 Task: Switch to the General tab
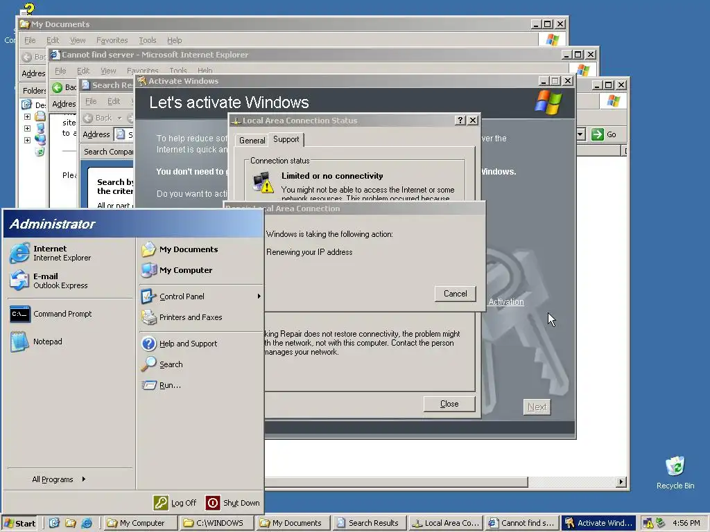pyautogui.click(x=252, y=141)
